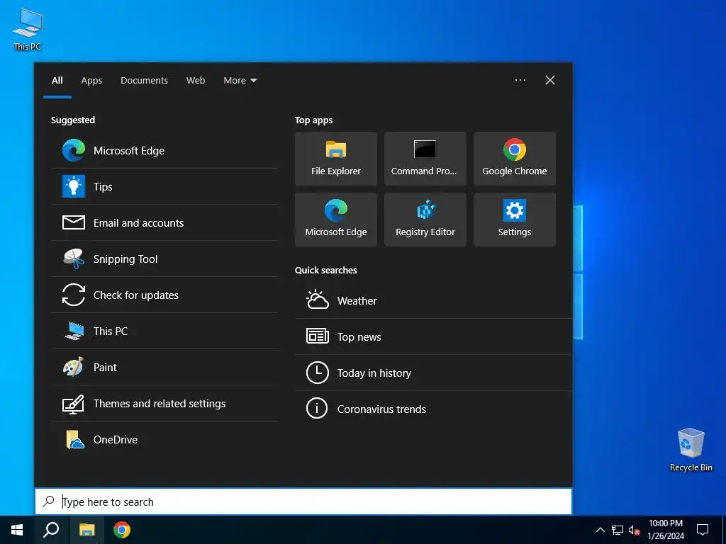The width and height of the screenshot is (726, 544).
Task: Click Check for updates sync icon
Action: 74,295
